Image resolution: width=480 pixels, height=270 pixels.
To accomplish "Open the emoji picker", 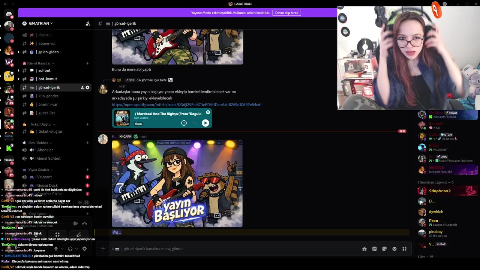I will (x=394, y=249).
